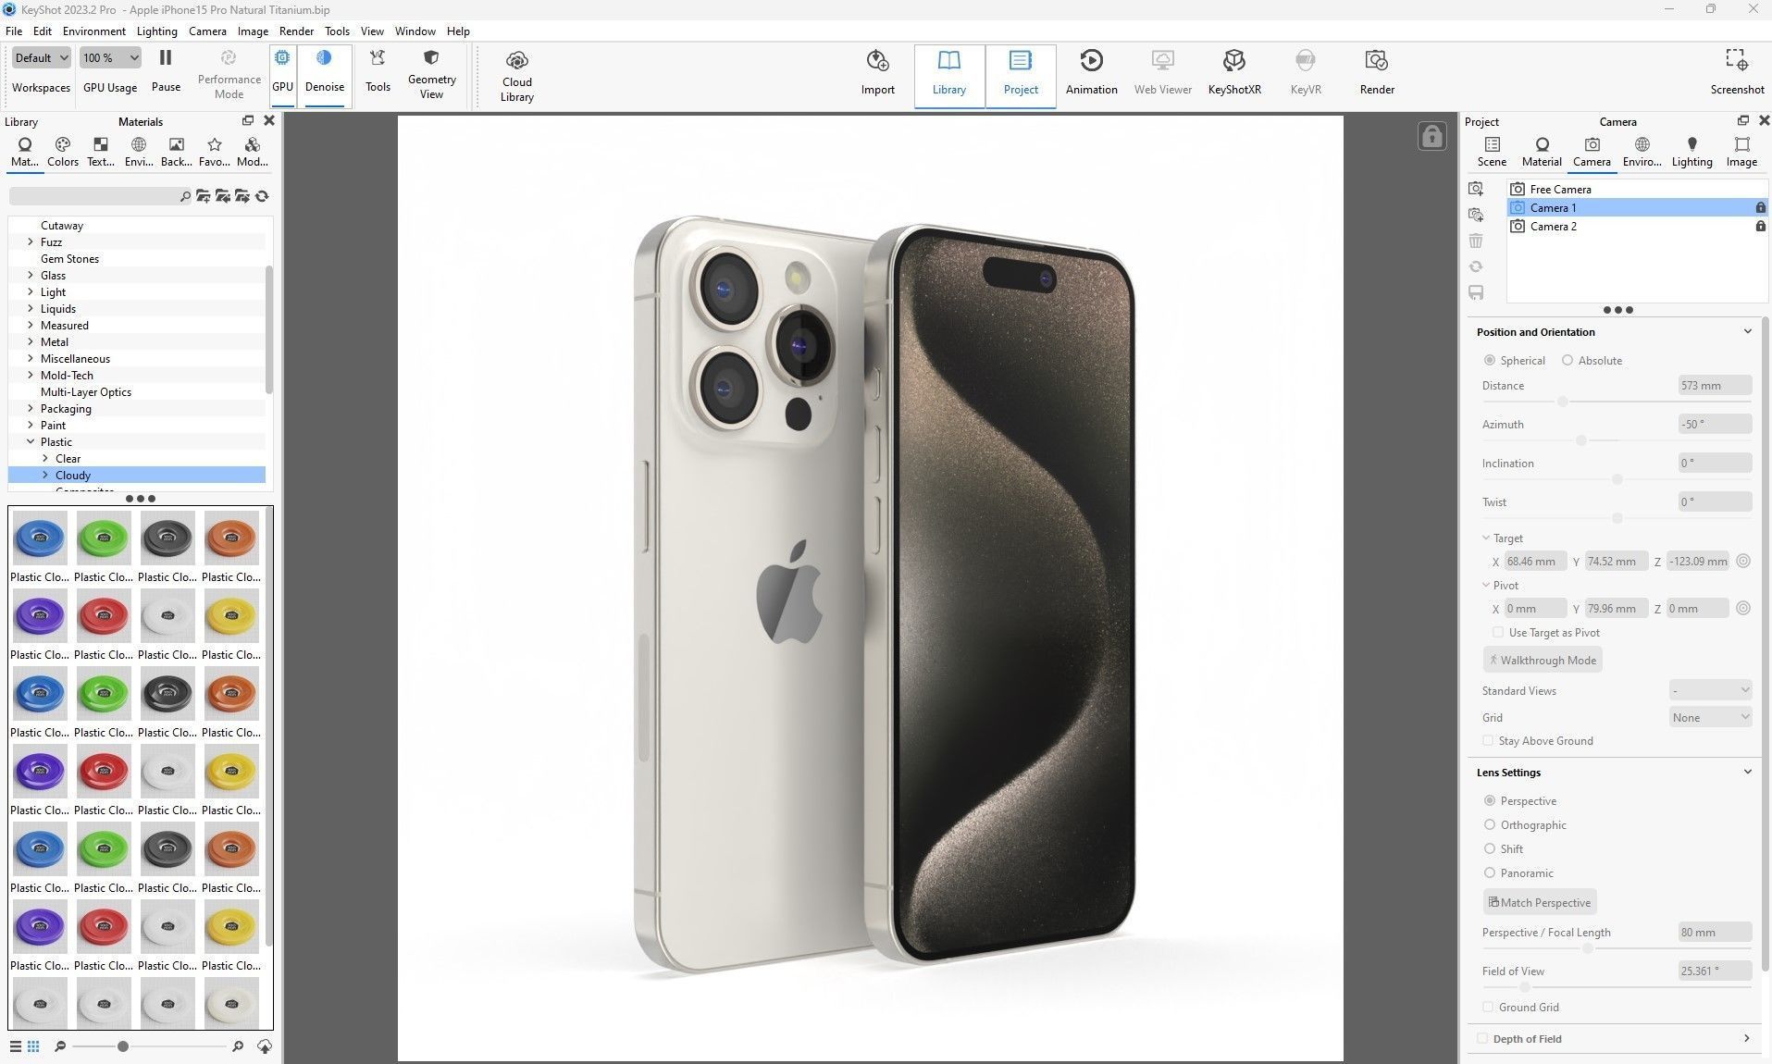This screenshot has height=1064, width=1772.
Task: Enable Depth of Field checkbox
Action: [x=1482, y=1038]
